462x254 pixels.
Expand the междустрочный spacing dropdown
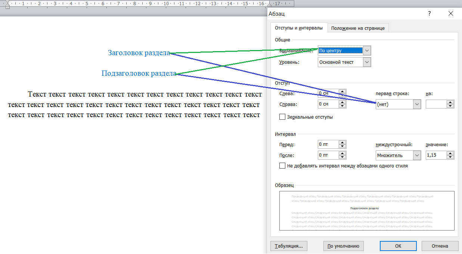click(417, 156)
